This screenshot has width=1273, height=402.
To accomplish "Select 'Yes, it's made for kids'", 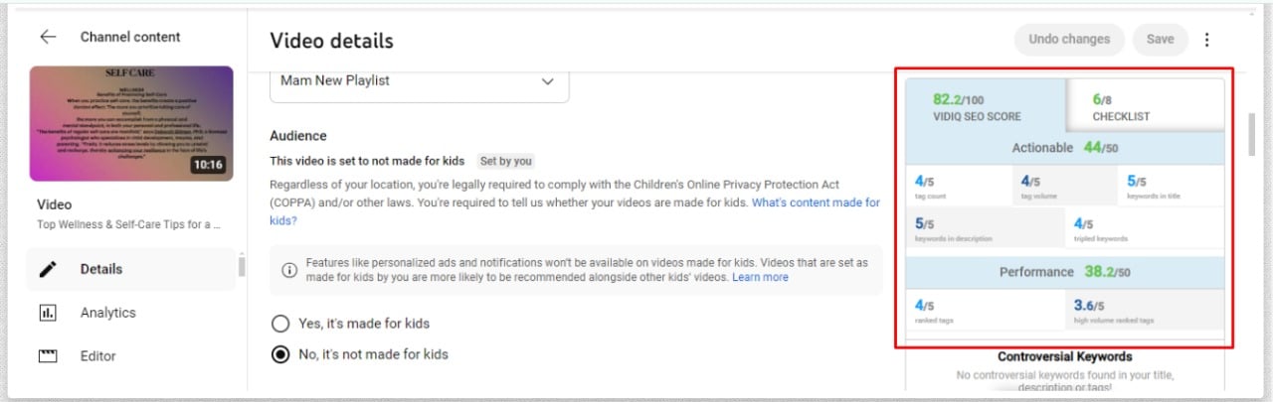I will coord(280,324).
